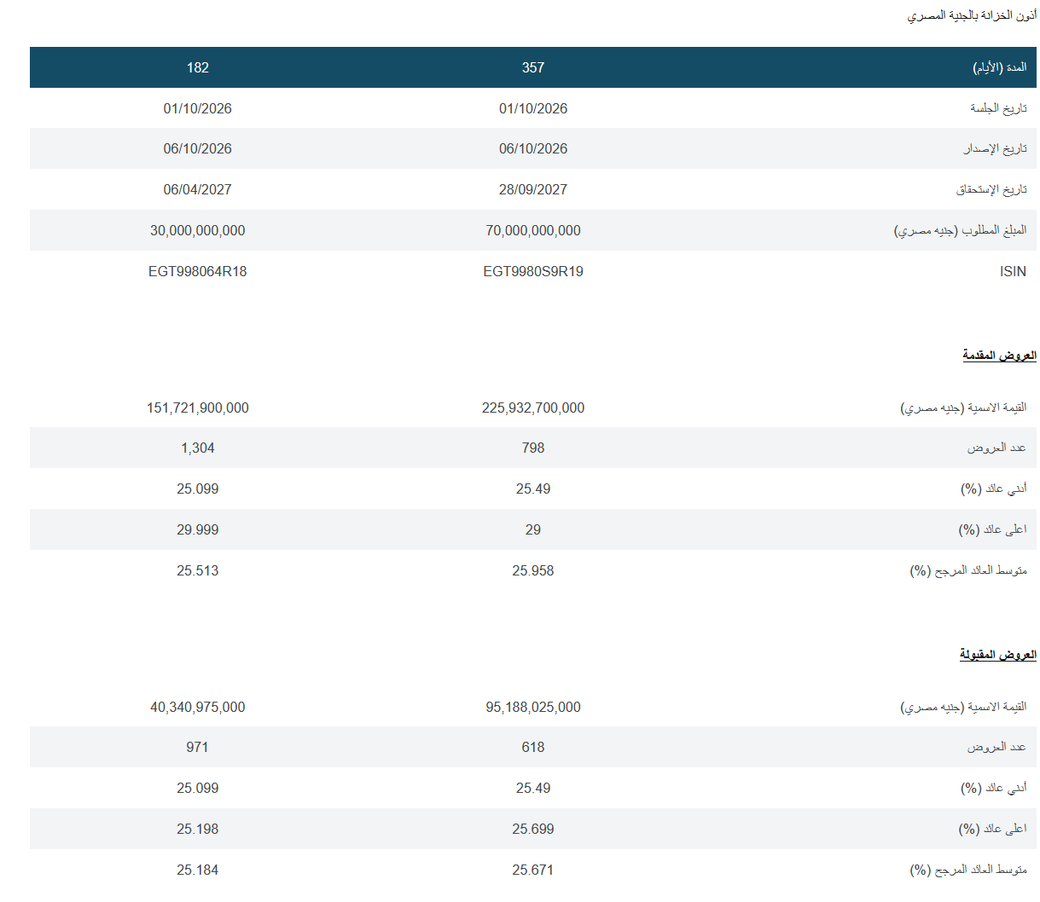The height and width of the screenshot is (902, 1040).
Task: Select the 'تاريخ الإستحقاق' row label
Action: 991,189
